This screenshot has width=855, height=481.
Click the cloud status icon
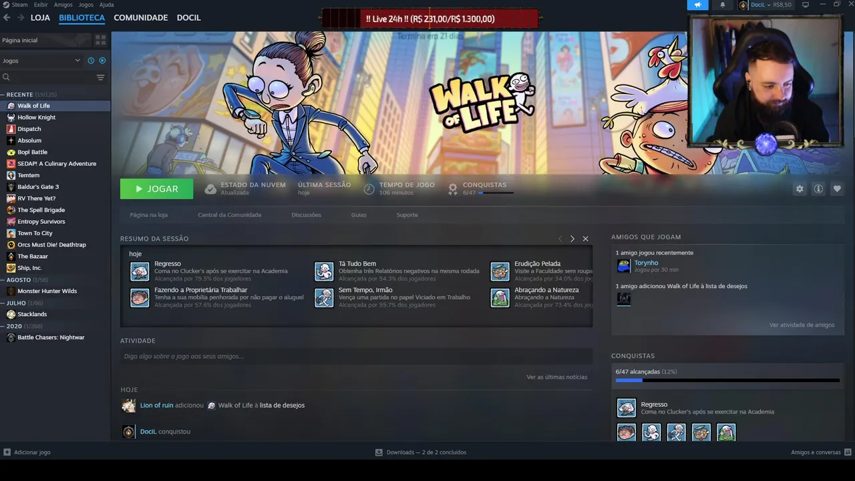210,189
